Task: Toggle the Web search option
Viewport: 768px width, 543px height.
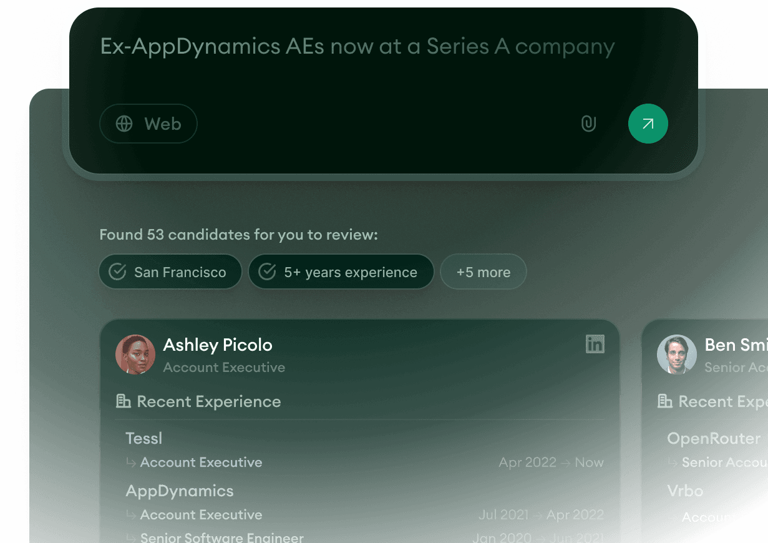Action: 148,124
